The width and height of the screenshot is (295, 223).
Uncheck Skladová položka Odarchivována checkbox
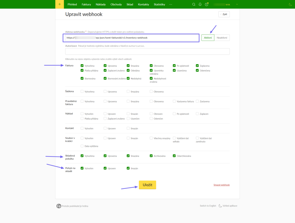174,156
